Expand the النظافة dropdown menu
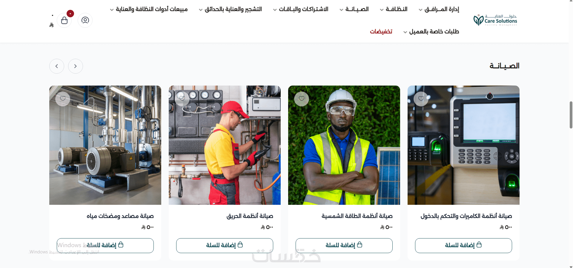This screenshot has height=268, width=573. click(394, 9)
